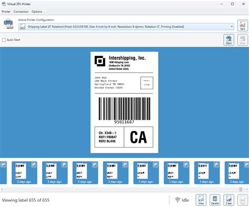This screenshot has height=207, width=249.
Task: Click the Virtual ZPL Printer title bar icon
Action: (4, 4)
